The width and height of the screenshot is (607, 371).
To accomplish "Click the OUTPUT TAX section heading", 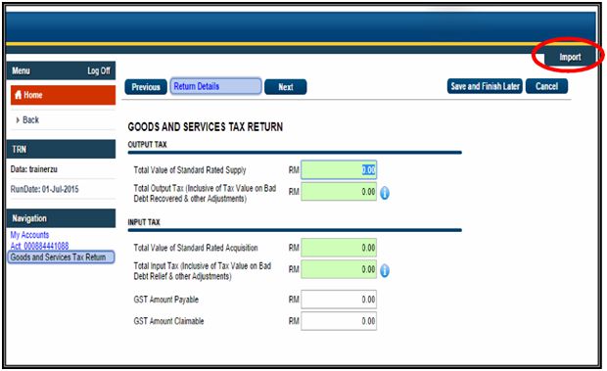I will (x=147, y=144).
